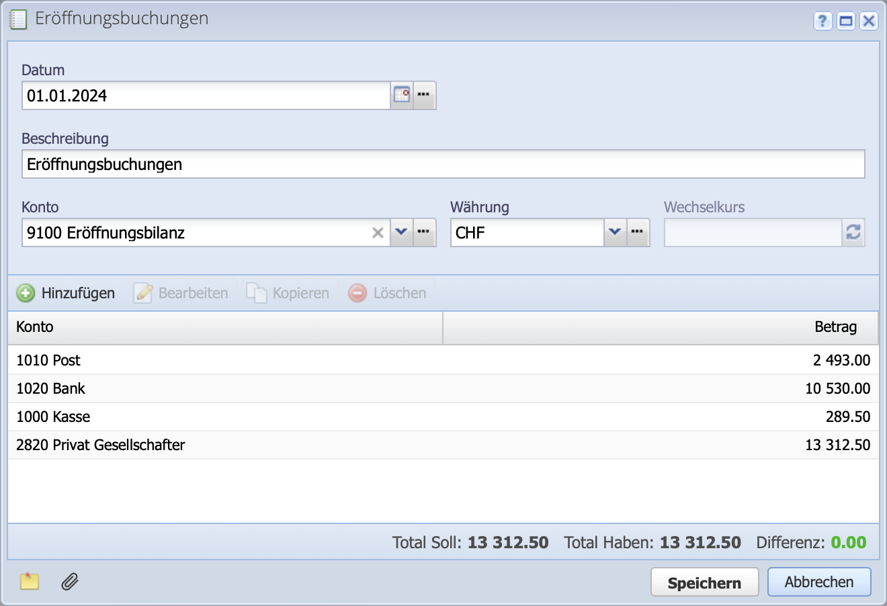Select the Bearbeiten pencil icon
The image size is (887, 606).
(x=142, y=293)
